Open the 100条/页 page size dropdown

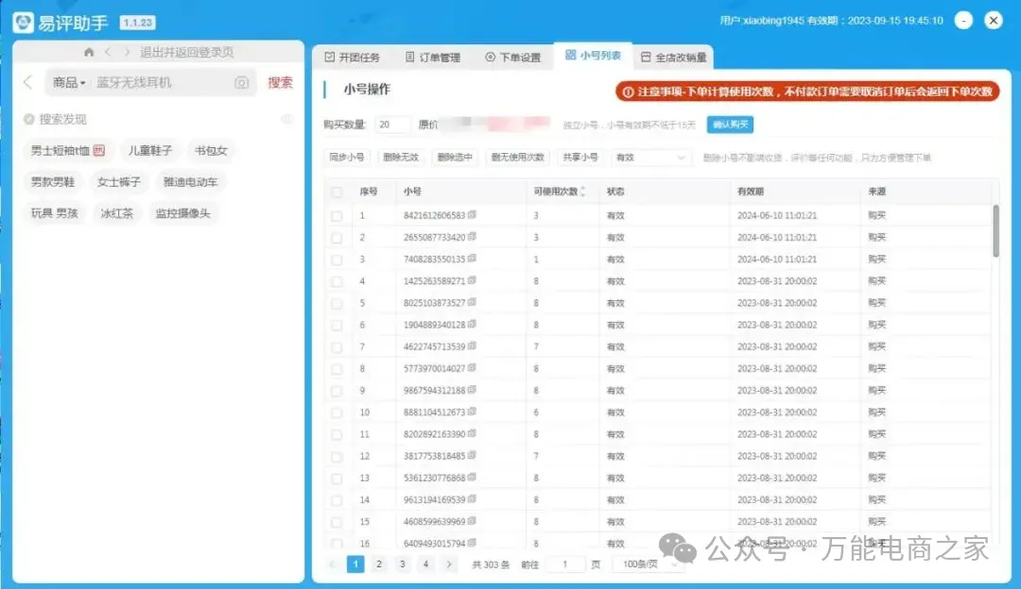pyautogui.click(x=650, y=564)
